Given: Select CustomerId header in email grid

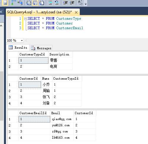Looking at the screenshot, I should (85, 113).
